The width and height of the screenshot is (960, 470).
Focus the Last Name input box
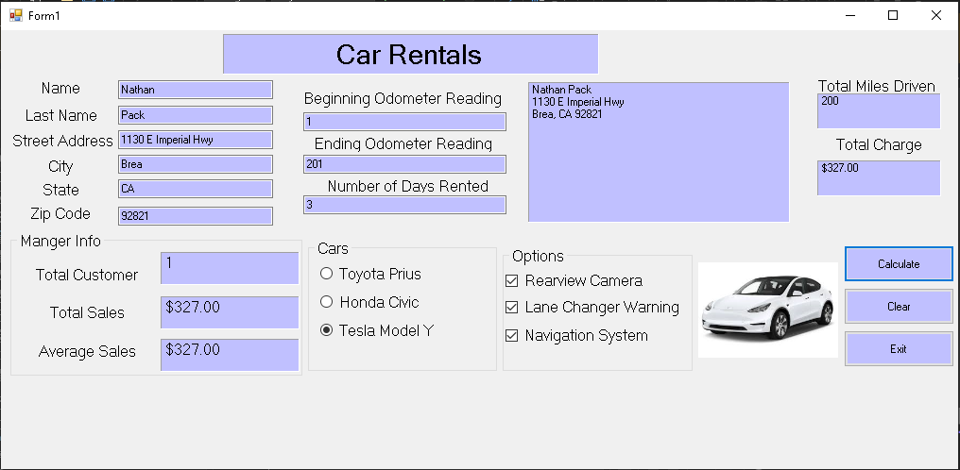click(195, 115)
